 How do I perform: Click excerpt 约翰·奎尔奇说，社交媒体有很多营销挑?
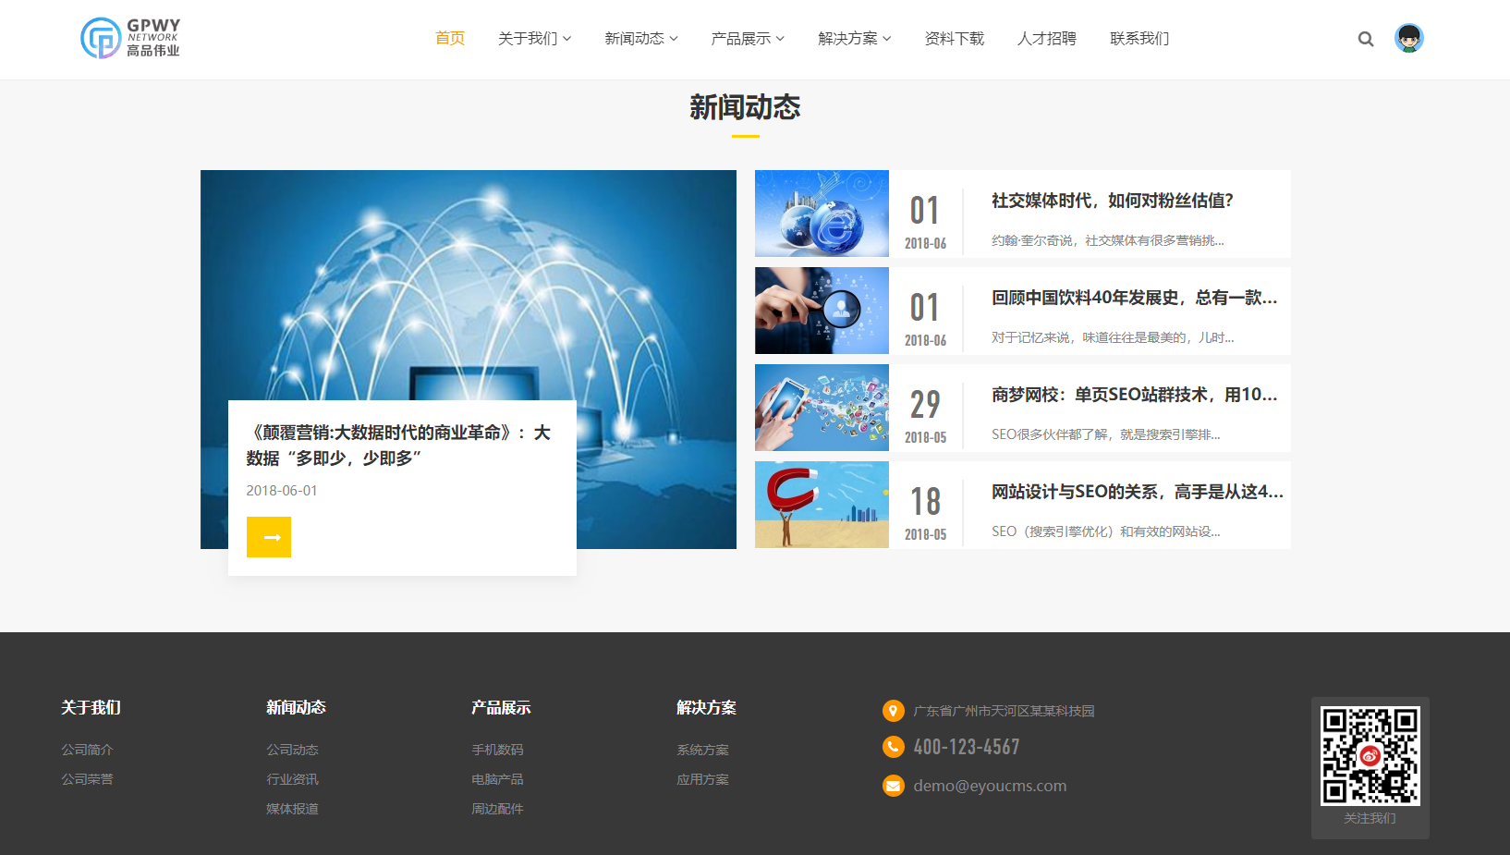tap(1107, 240)
